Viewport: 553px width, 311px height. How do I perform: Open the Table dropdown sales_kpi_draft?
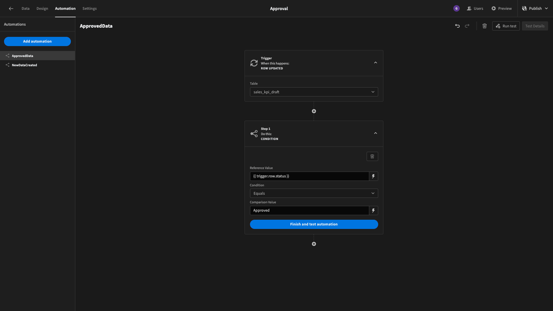314,92
